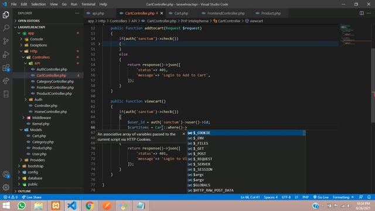Screen dimensions: 375x211
Task: Show errors and warnings in status bar
Action: pyautogui.click(x=11, y=197)
